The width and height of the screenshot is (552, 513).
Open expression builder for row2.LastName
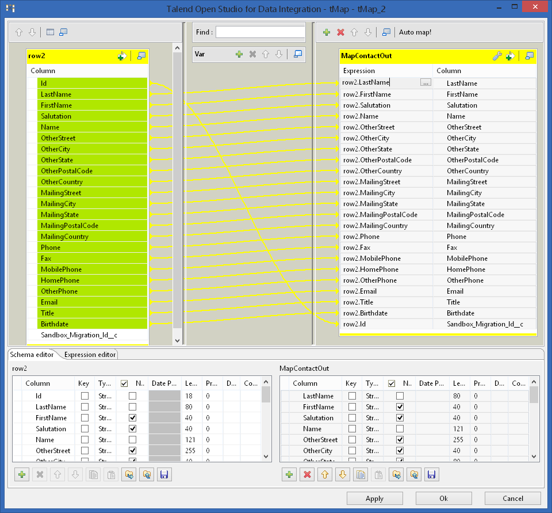click(x=425, y=83)
